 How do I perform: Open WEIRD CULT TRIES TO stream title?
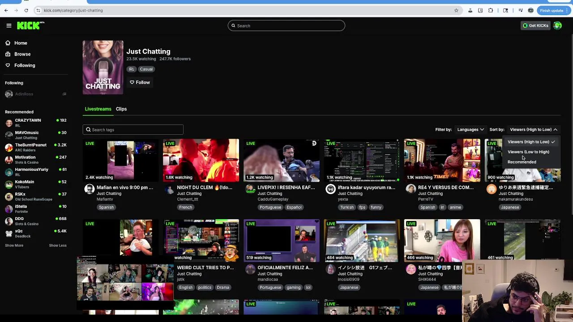pos(205,268)
